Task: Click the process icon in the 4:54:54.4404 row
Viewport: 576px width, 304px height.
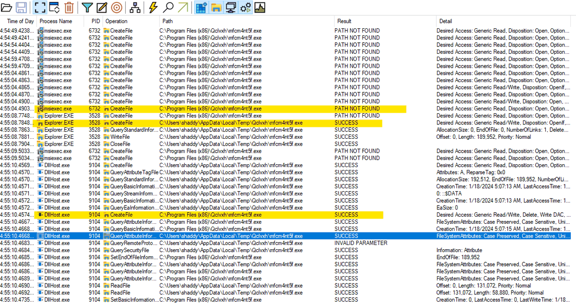Action: click(x=40, y=45)
